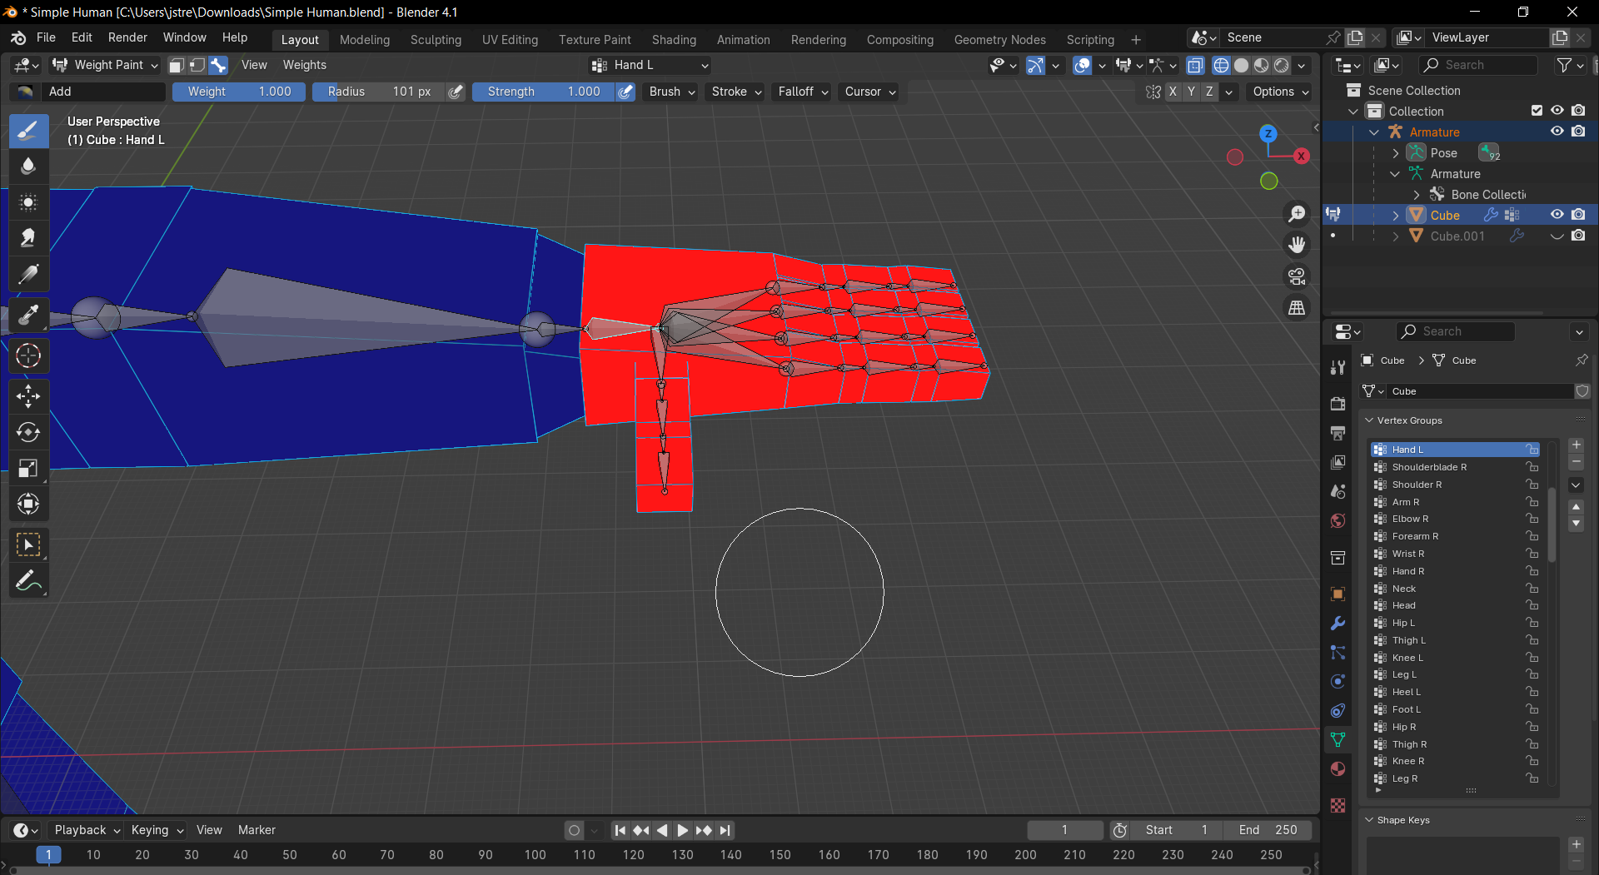
Task: Disable Cube in renders camera icon
Action: pyautogui.click(x=1578, y=215)
